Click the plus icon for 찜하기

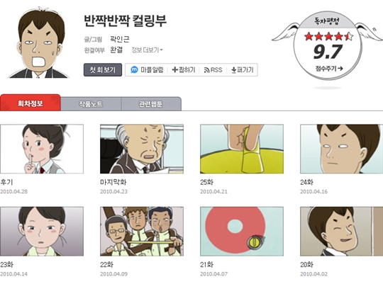(x=174, y=70)
